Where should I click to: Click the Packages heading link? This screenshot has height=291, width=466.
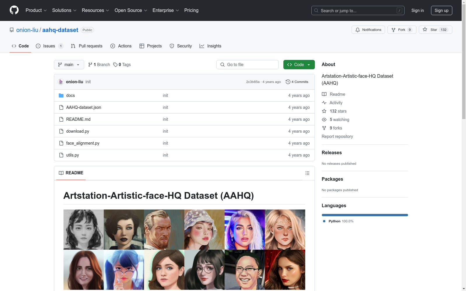click(332, 179)
